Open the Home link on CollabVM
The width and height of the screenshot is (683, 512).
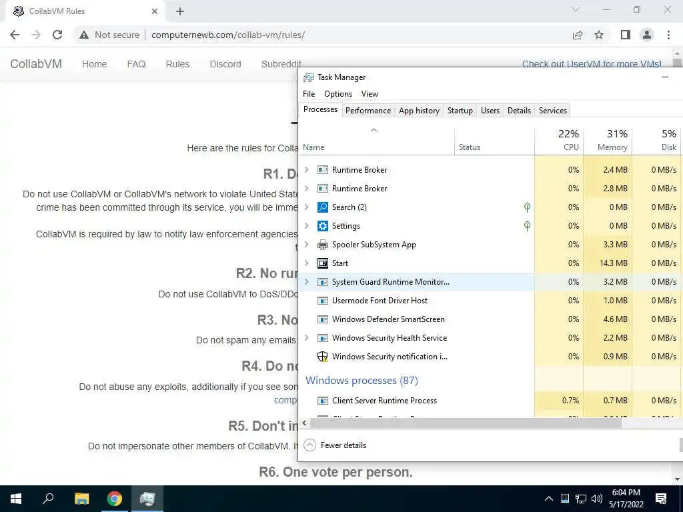[x=94, y=64]
